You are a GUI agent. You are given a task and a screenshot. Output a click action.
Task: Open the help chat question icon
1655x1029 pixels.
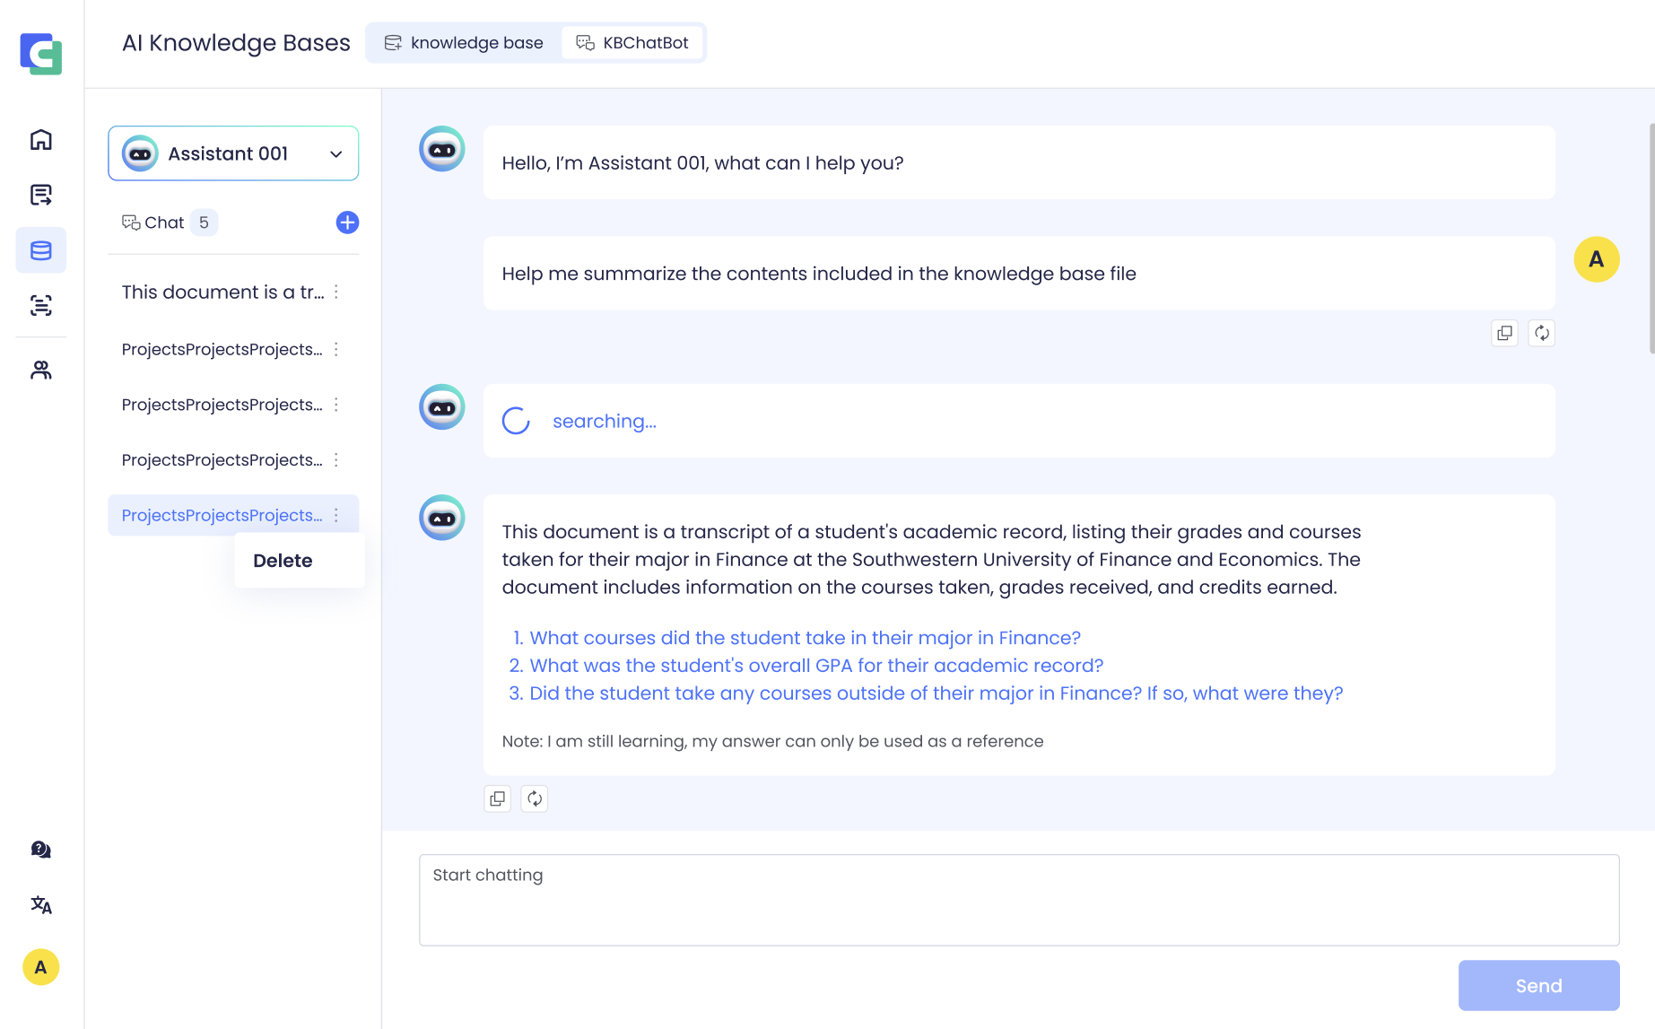coord(41,850)
